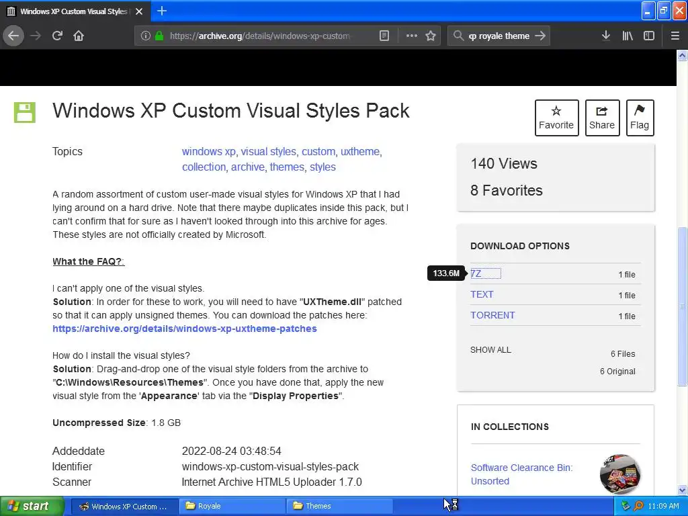This screenshot has width=688, height=516.
Task: Open the Firefox home page
Action: [x=79, y=36]
